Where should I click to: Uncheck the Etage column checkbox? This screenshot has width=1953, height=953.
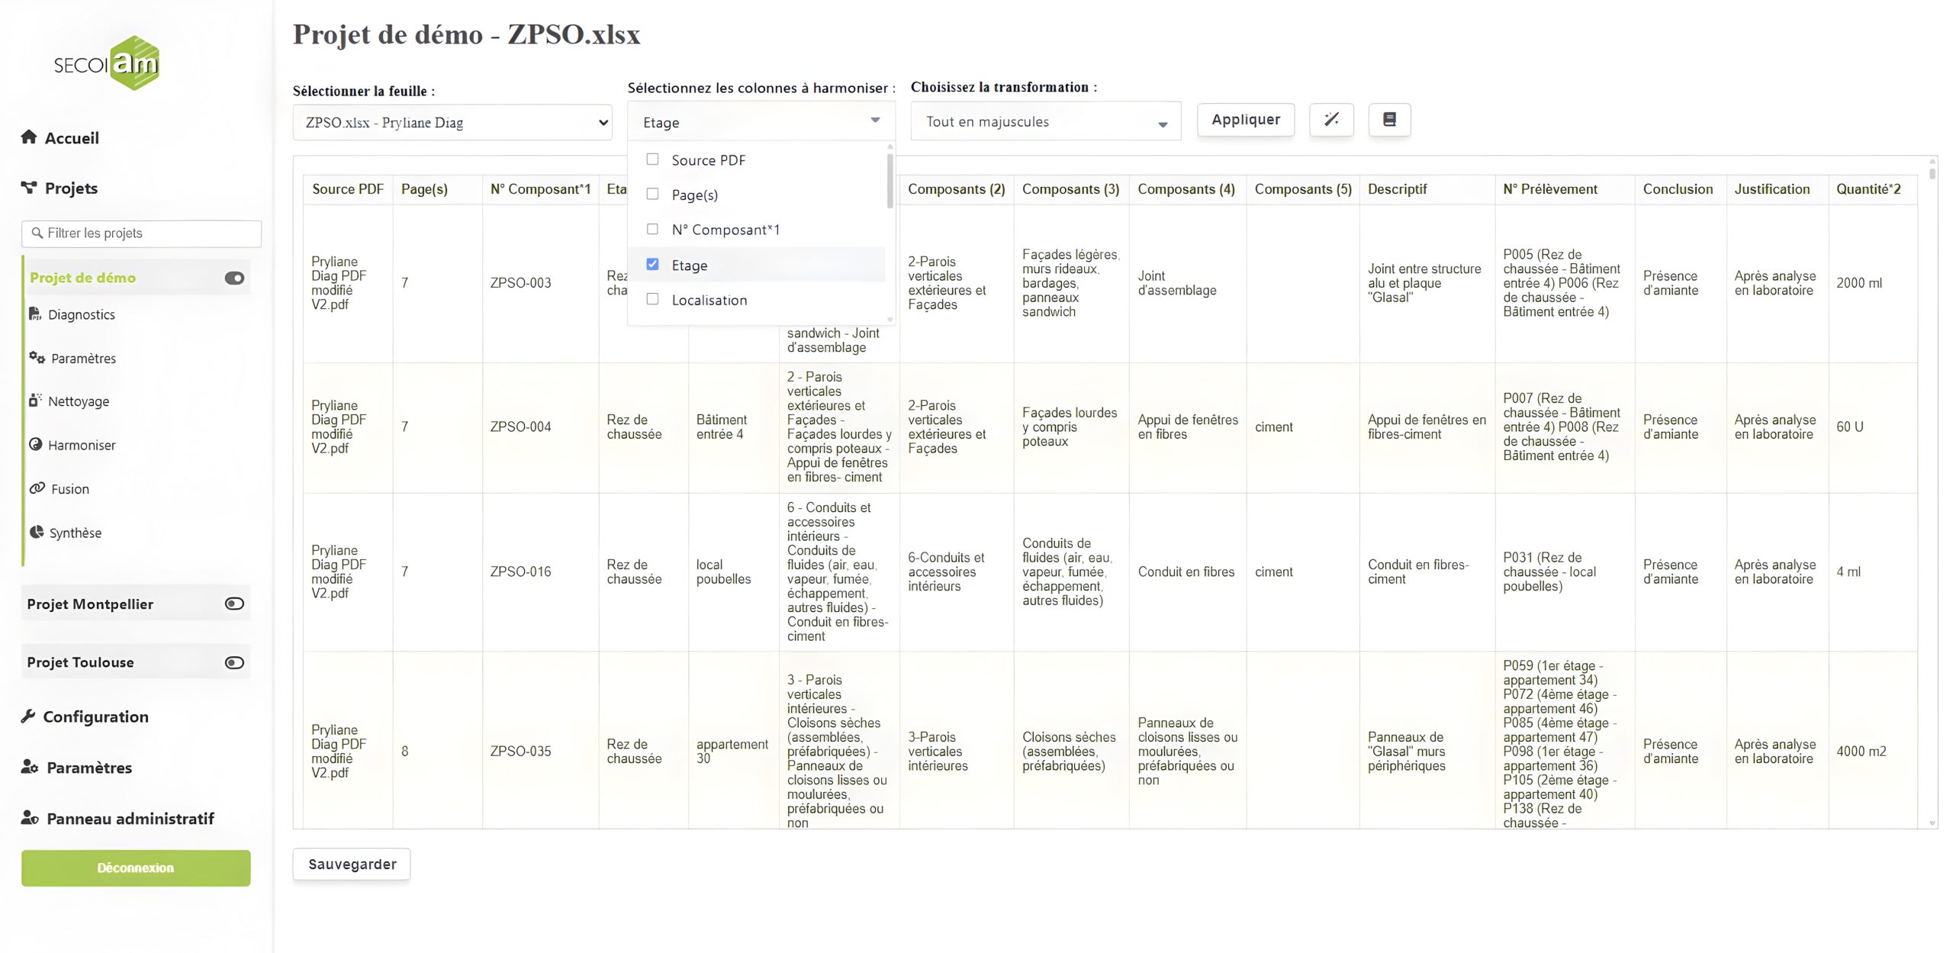point(652,264)
